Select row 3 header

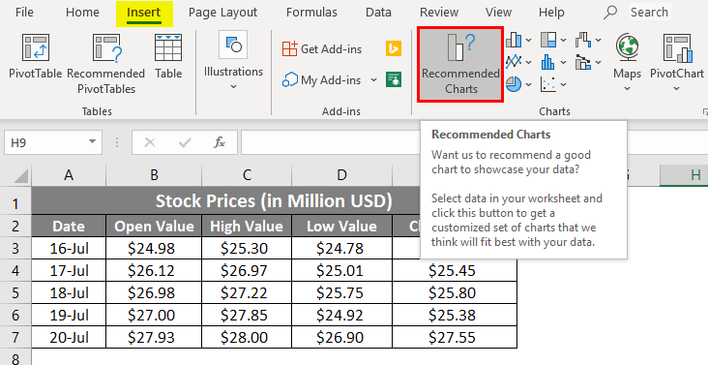pyautogui.click(x=15, y=248)
